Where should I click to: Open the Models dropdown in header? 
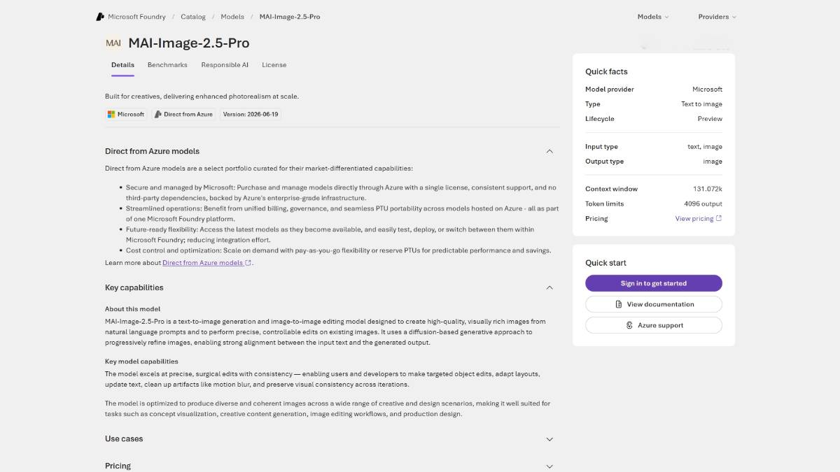coord(653,17)
